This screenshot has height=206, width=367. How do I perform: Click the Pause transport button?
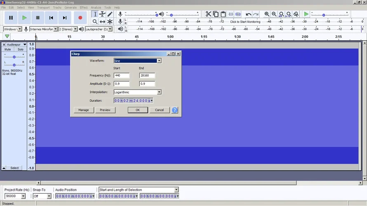[x=11, y=18]
